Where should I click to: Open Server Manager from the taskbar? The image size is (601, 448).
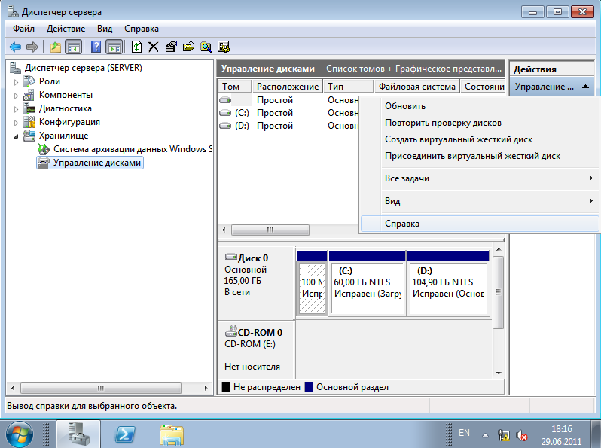click(x=78, y=434)
